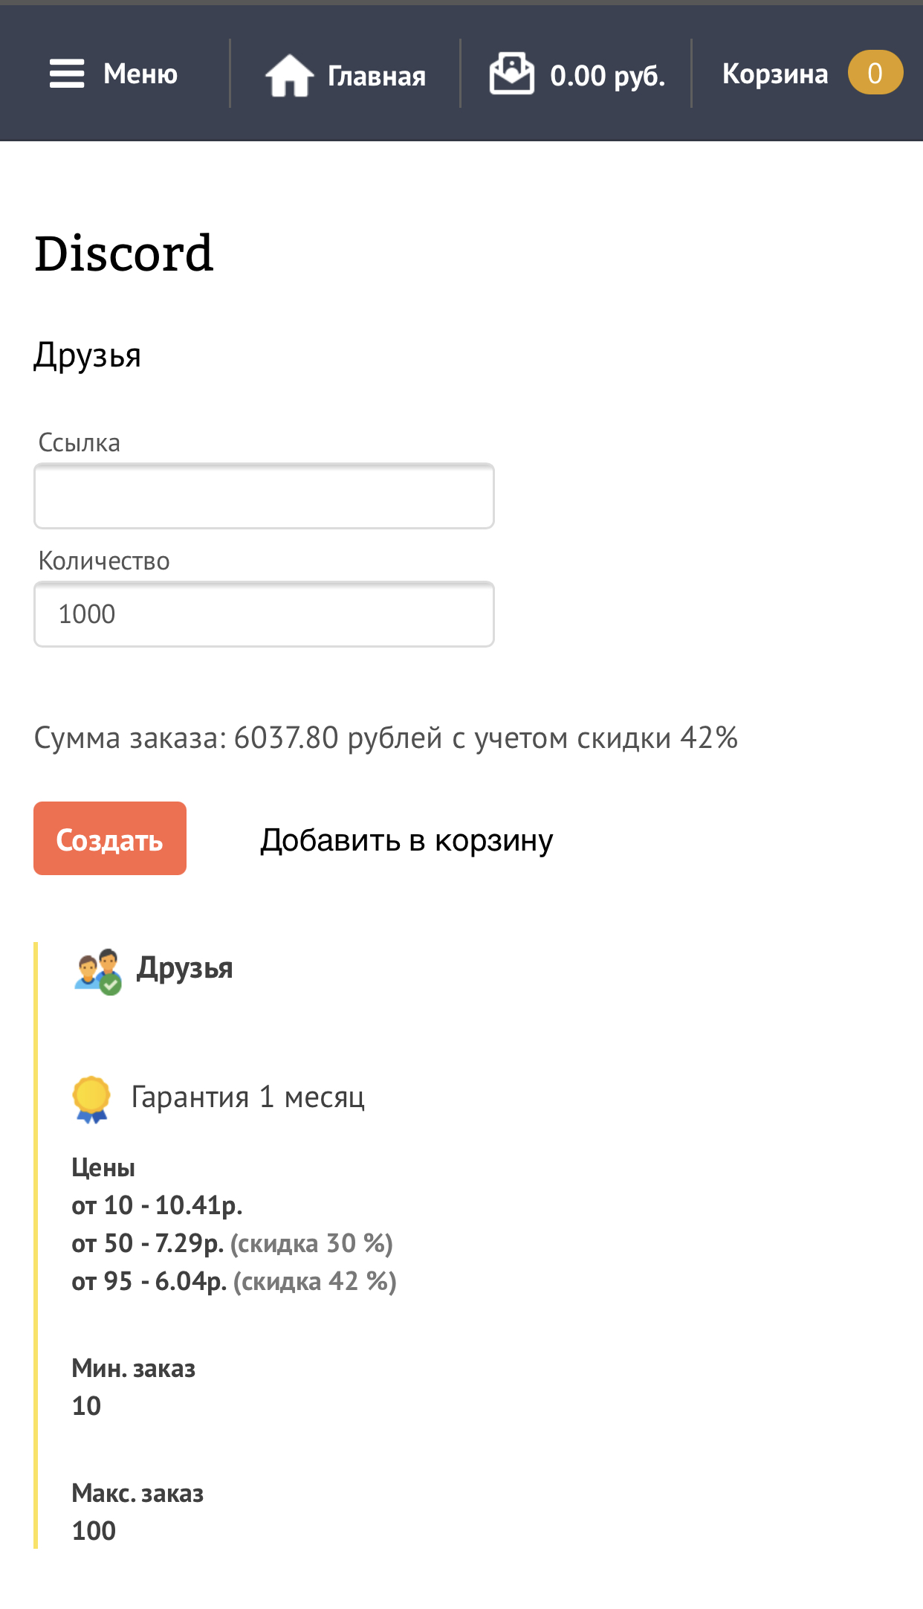923x1609 pixels.
Task: Focus the Ссылка input field
Action: 264,496
